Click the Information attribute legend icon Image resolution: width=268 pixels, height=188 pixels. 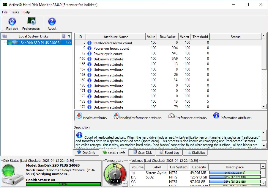pyautogui.click(x=216, y=115)
